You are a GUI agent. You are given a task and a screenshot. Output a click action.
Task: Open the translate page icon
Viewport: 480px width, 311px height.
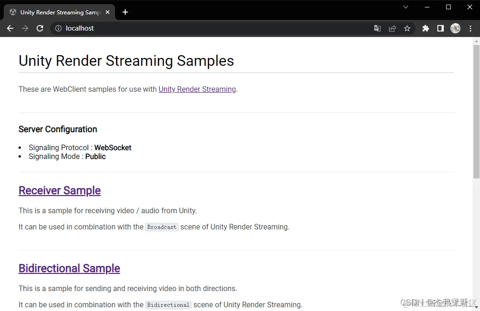(x=378, y=28)
